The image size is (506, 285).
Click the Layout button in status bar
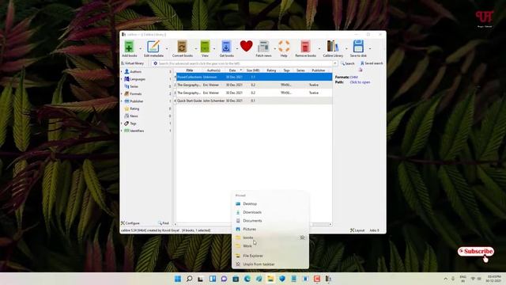point(357,230)
